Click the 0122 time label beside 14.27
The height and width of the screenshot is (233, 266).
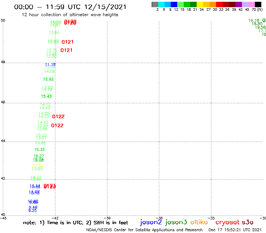tap(58, 116)
